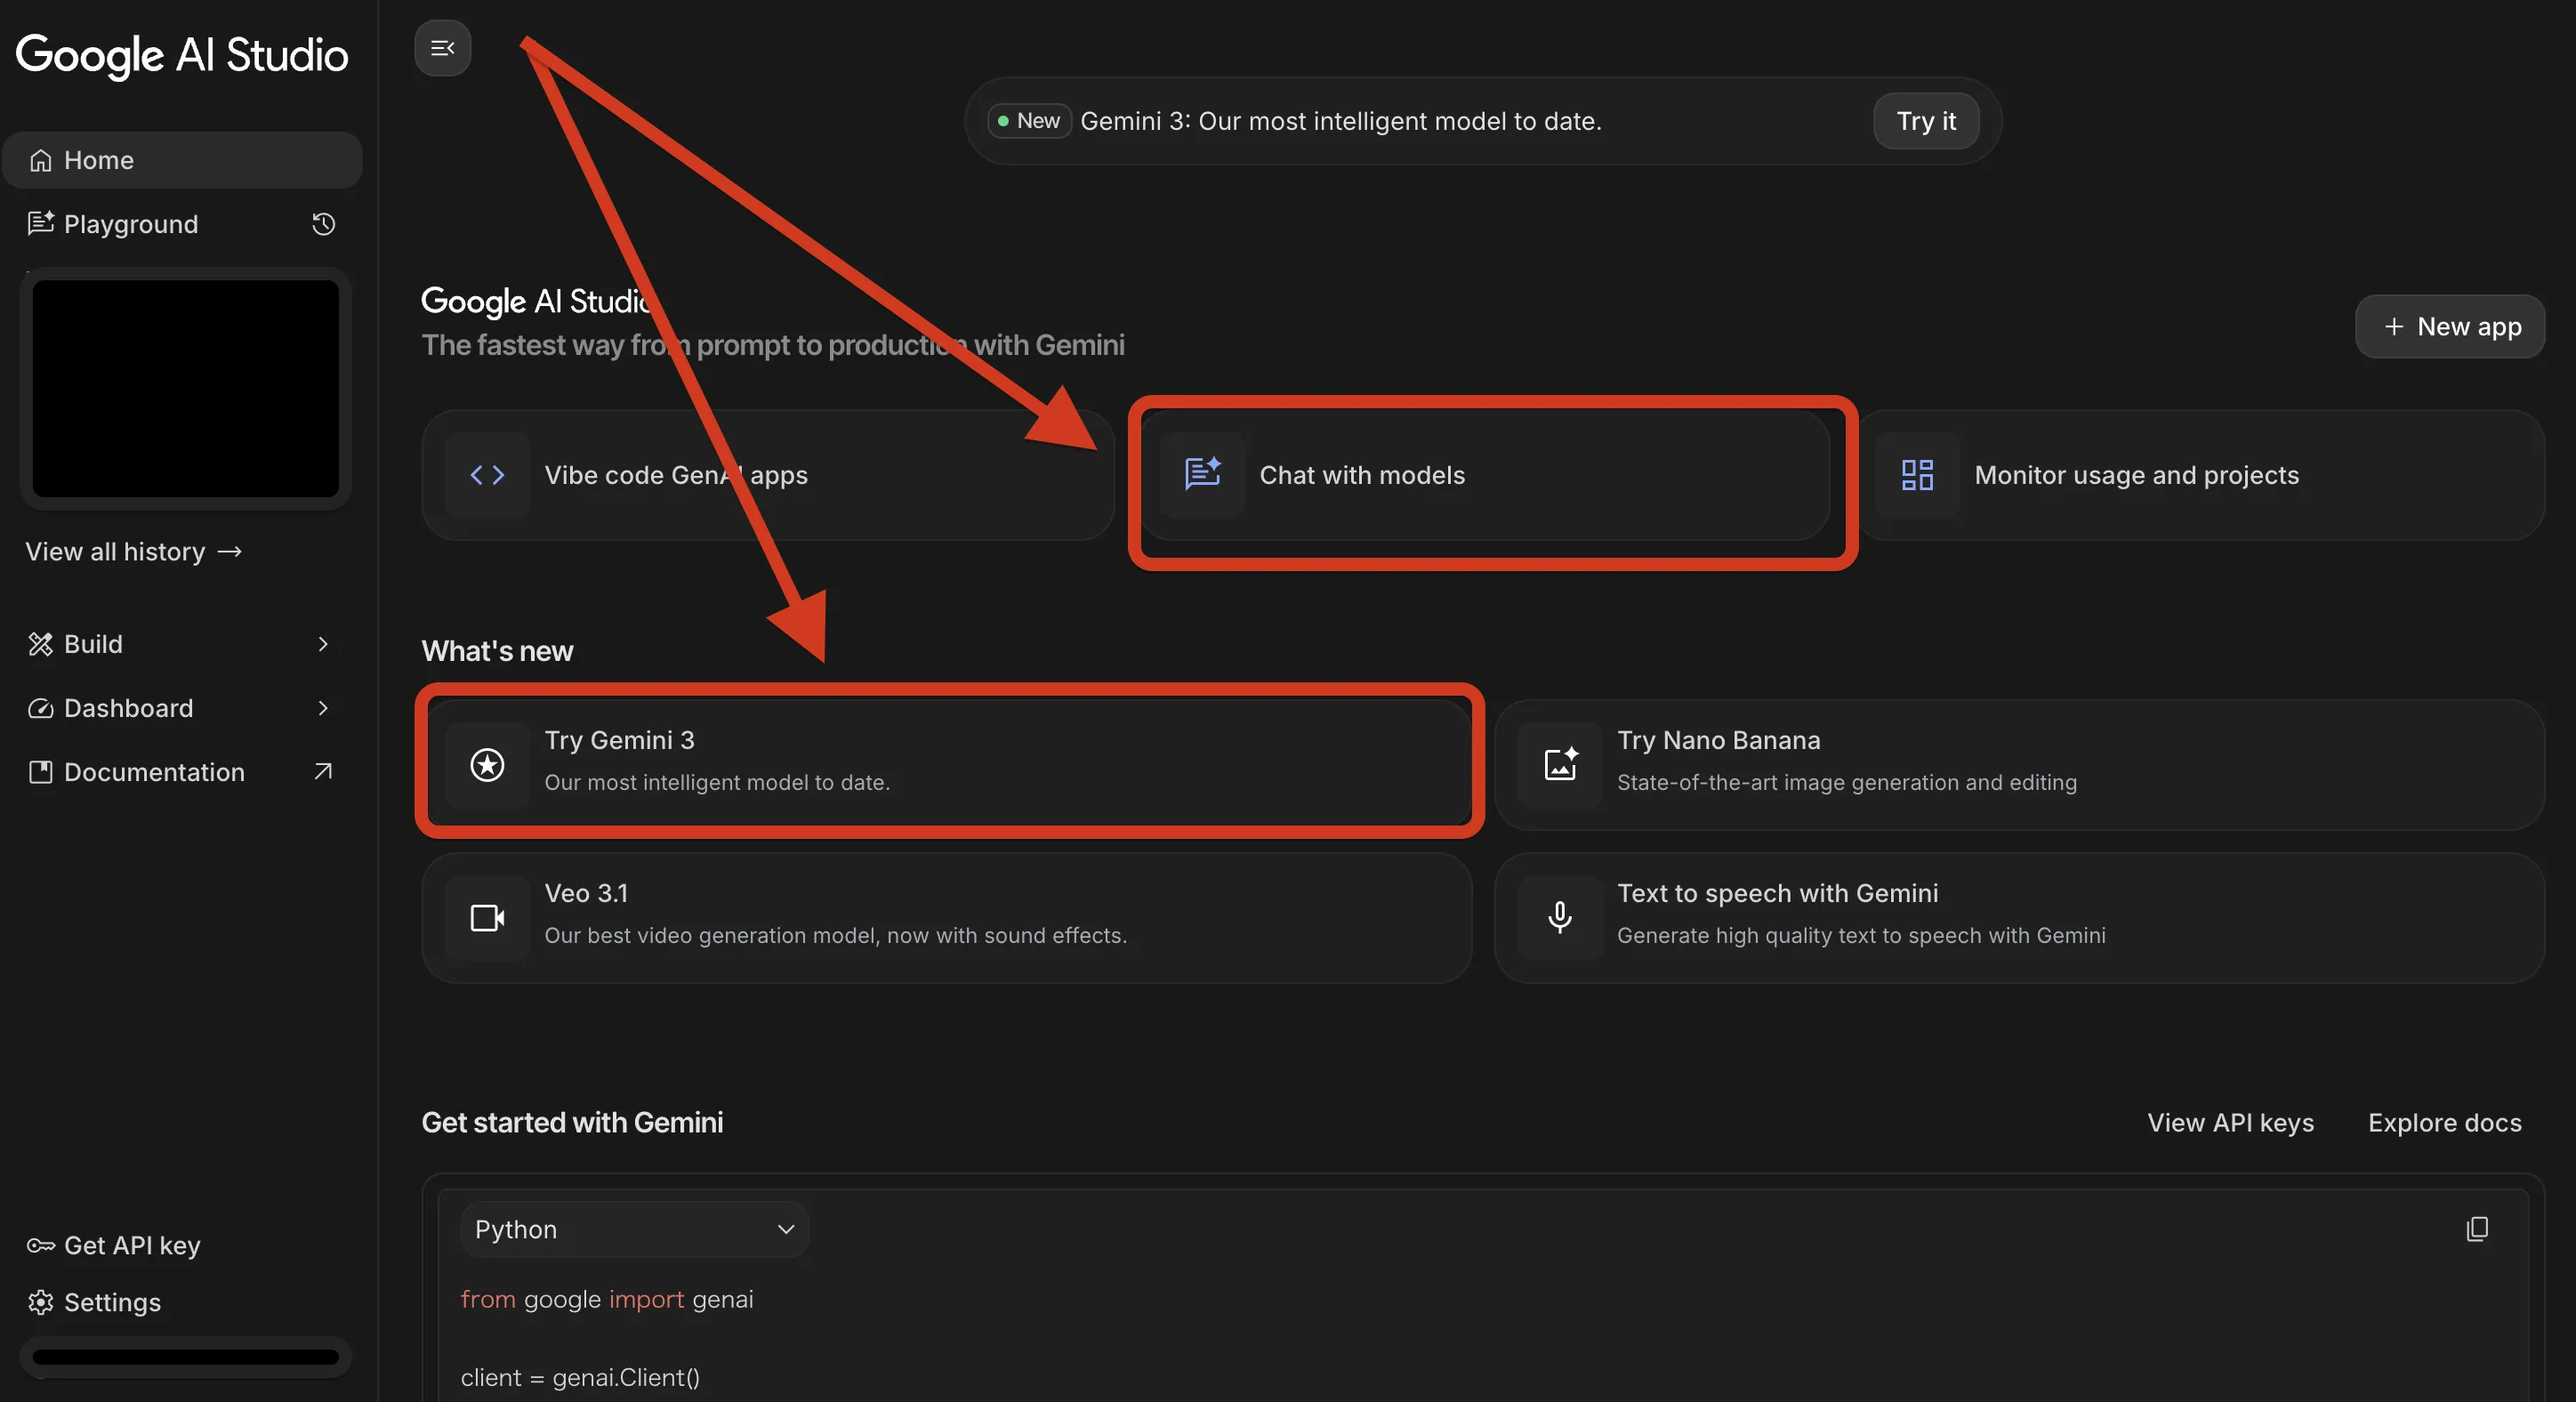Viewport: 2576px width, 1402px height.
Task: Open Playground history via the clock icon
Action: [x=322, y=225]
